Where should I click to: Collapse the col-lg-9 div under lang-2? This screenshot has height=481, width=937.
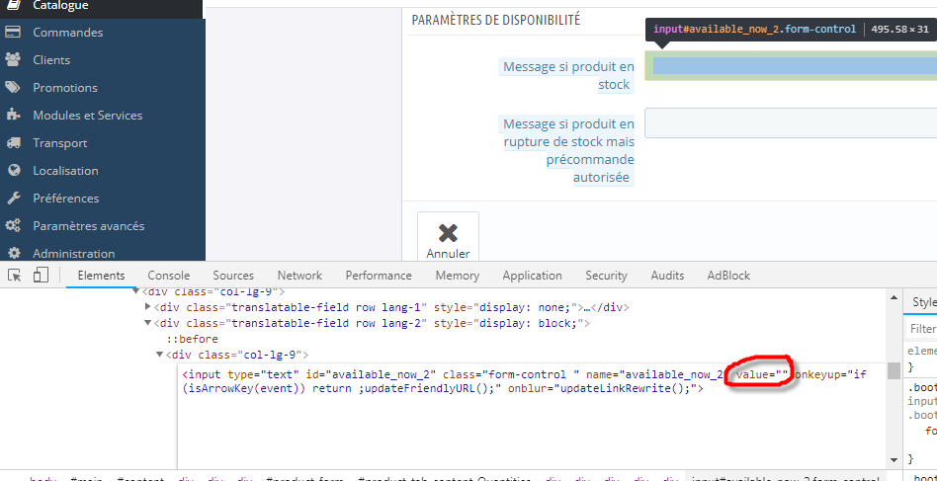(159, 356)
